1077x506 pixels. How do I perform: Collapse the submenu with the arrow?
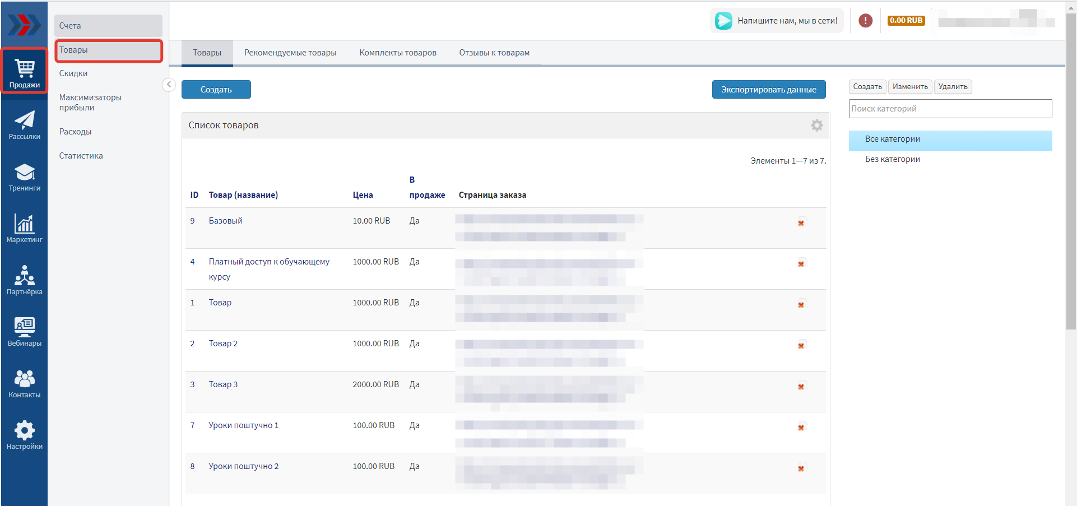(x=169, y=85)
